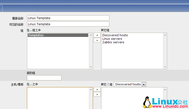Select Linux servers in the 其它组 list
This screenshot has width=189, height=109.
pyautogui.click(x=112, y=39)
